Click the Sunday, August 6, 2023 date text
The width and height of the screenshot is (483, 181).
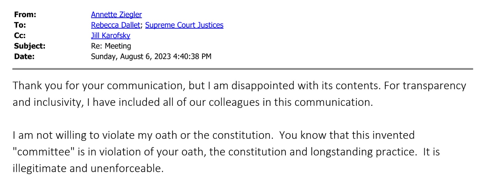(x=151, y=56)
